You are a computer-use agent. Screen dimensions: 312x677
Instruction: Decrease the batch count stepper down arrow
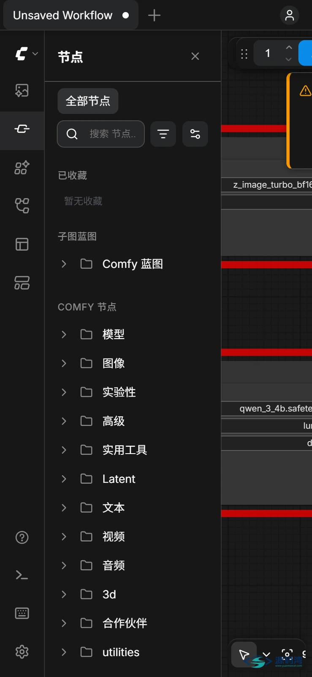pos(289,59)
